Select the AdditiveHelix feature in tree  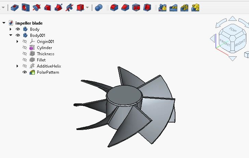(x=49, y=66)
